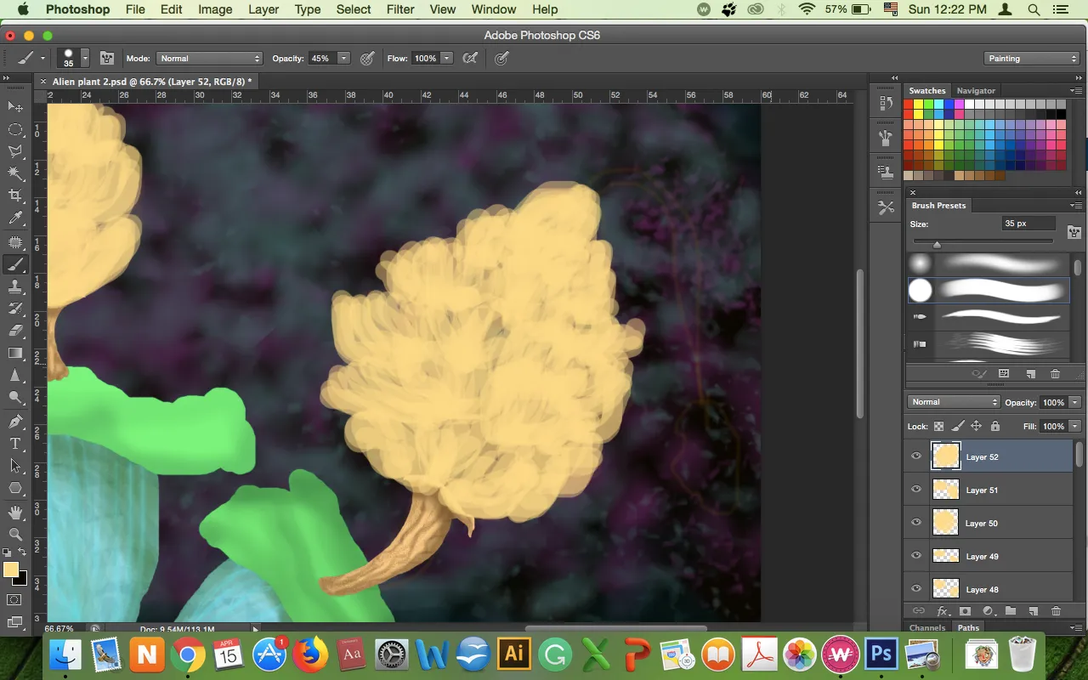The width and height of the screenshot is (1088, 680).
Task: Adjust the brush Size slider handle
Action: click(937, 244)
